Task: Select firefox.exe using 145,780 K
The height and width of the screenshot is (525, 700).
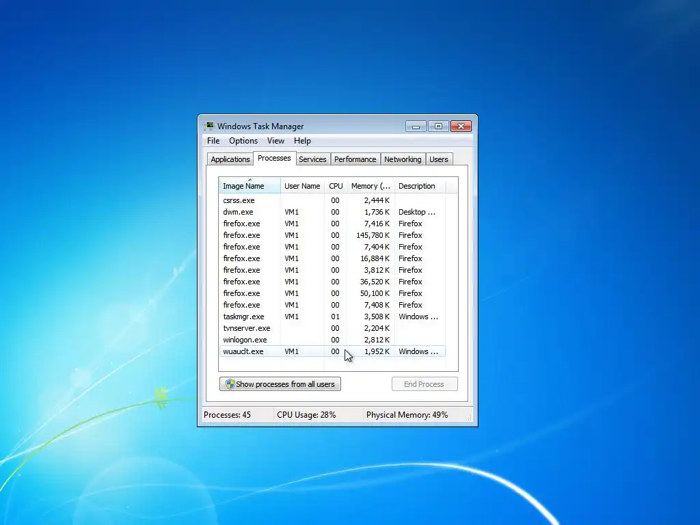Action: coord(332,235)
